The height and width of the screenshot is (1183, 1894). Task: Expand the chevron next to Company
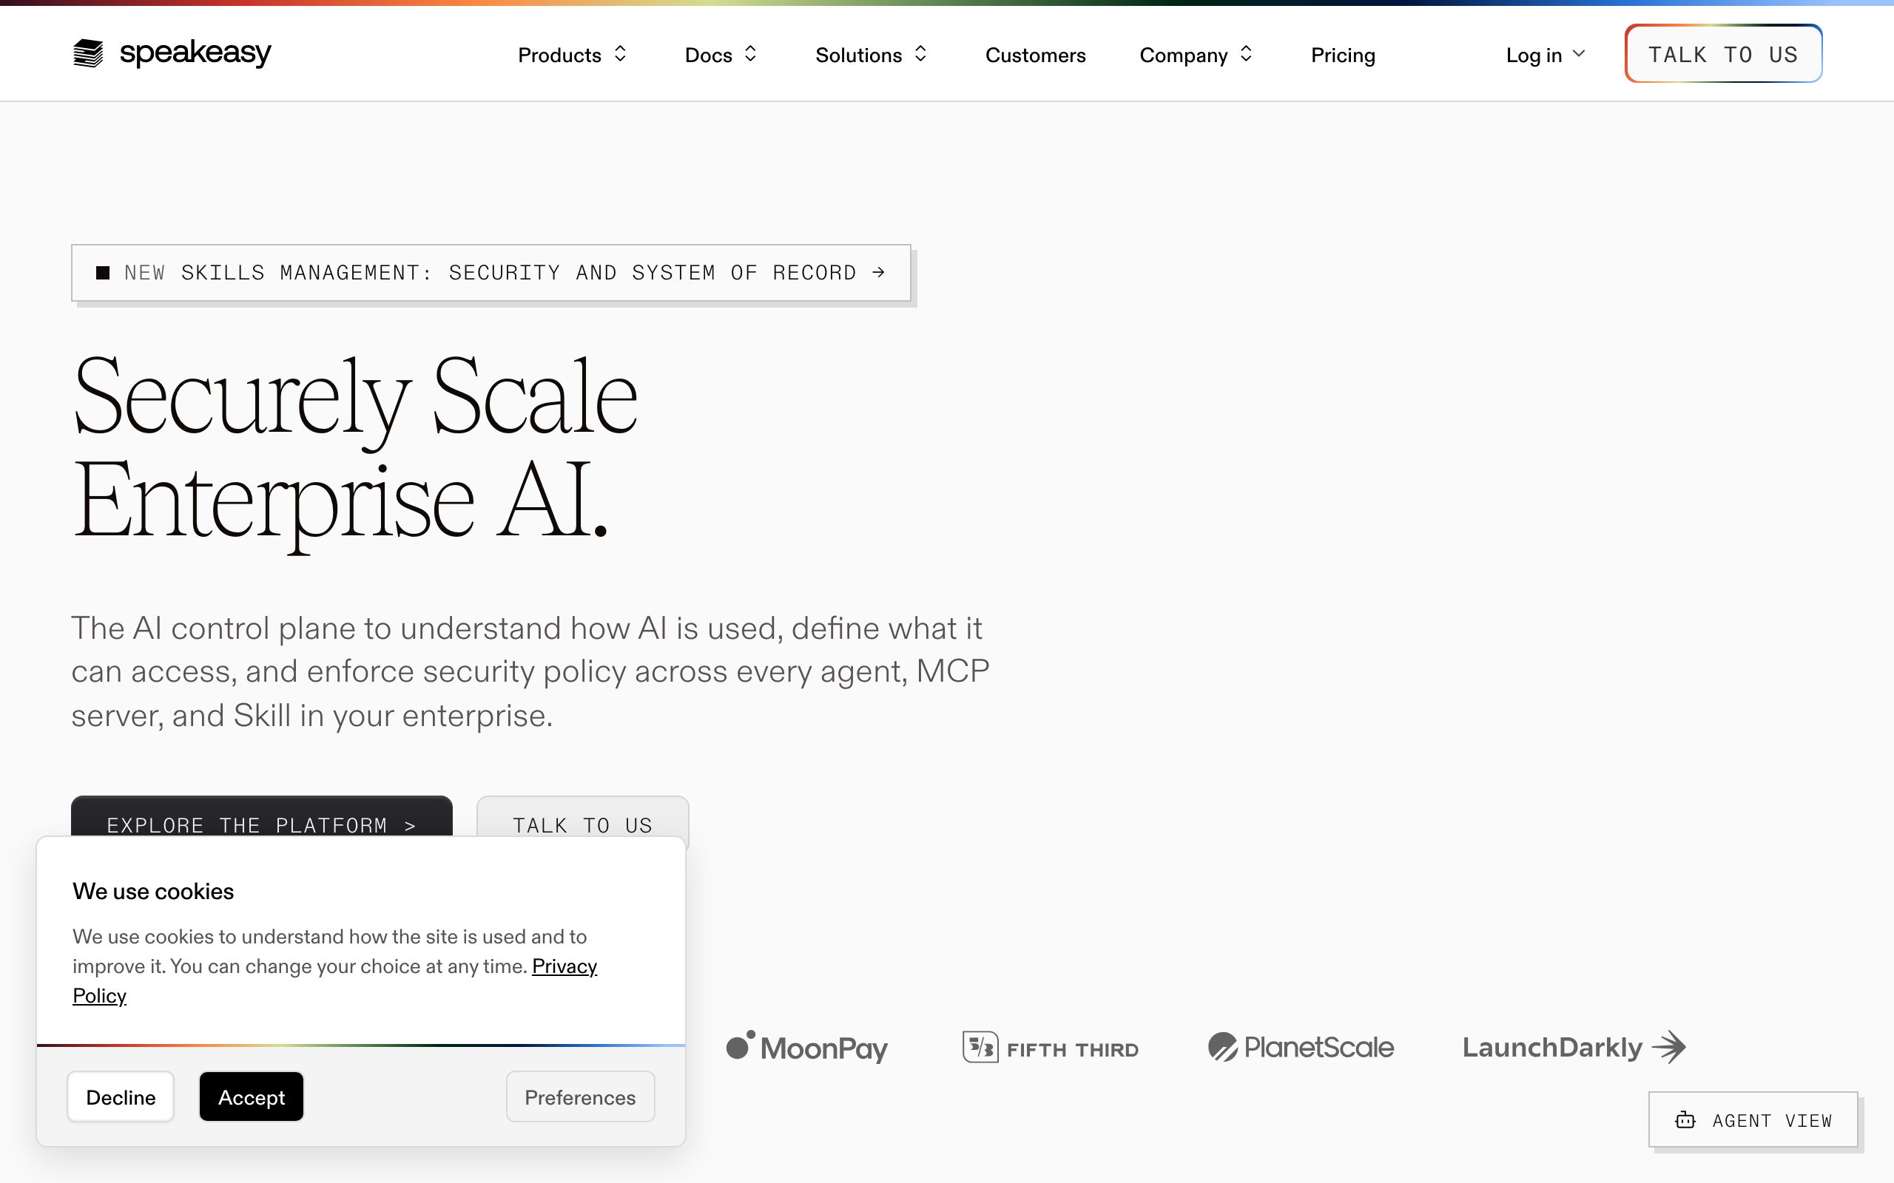pyautogui.click(x=1246, y=54)
